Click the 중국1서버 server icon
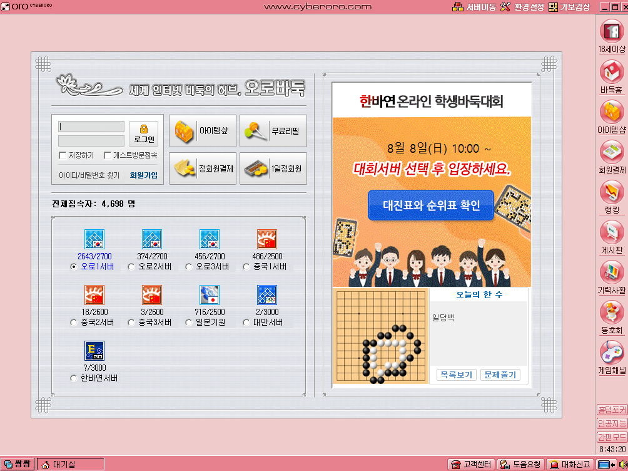Screen dimensions: 628x471 click(x=267, y=239)
